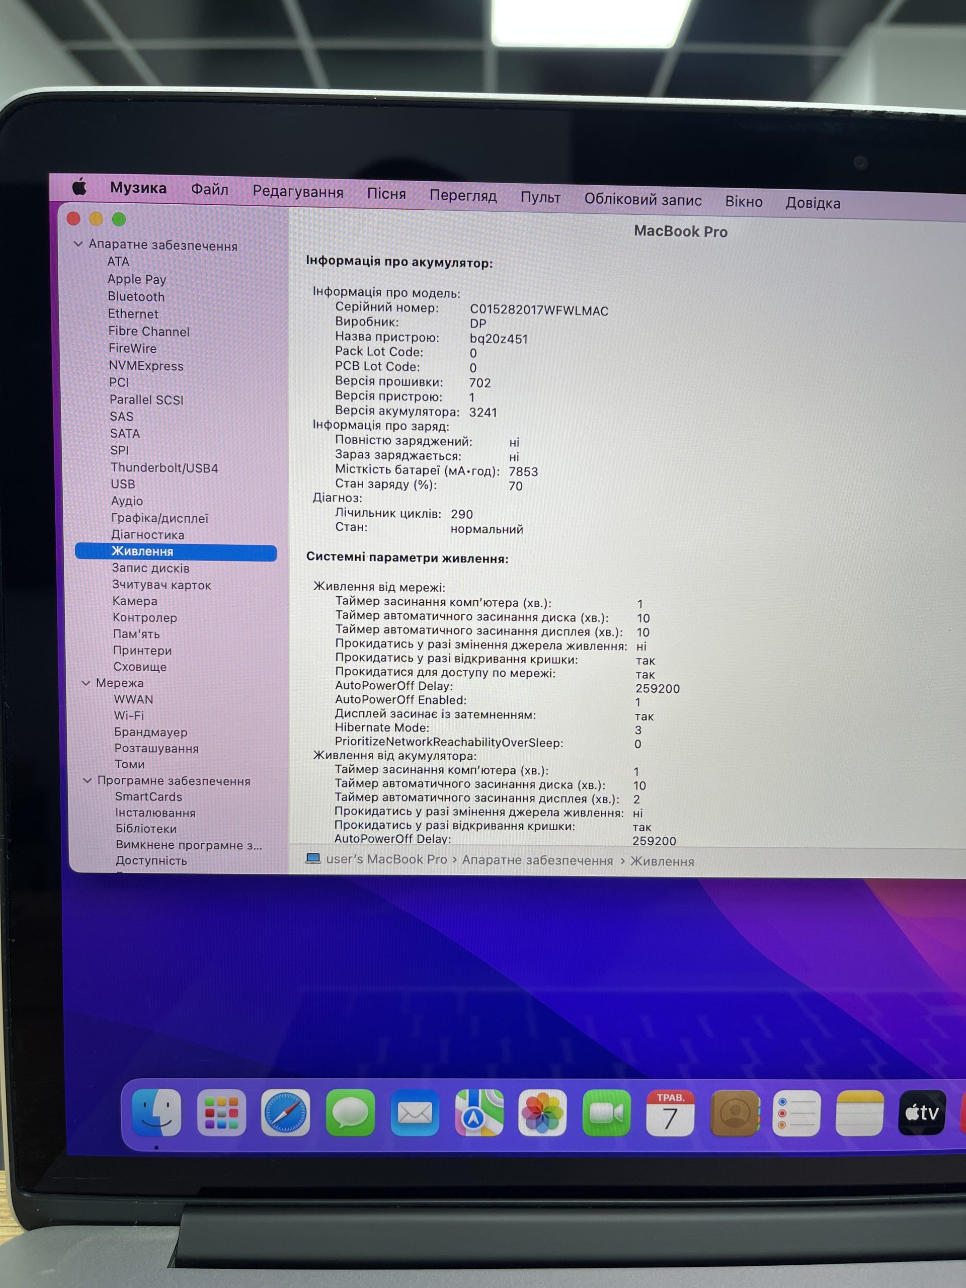Launch FaceTime from the Dock
The image size is (966, 1288).
coord(606,1113)
